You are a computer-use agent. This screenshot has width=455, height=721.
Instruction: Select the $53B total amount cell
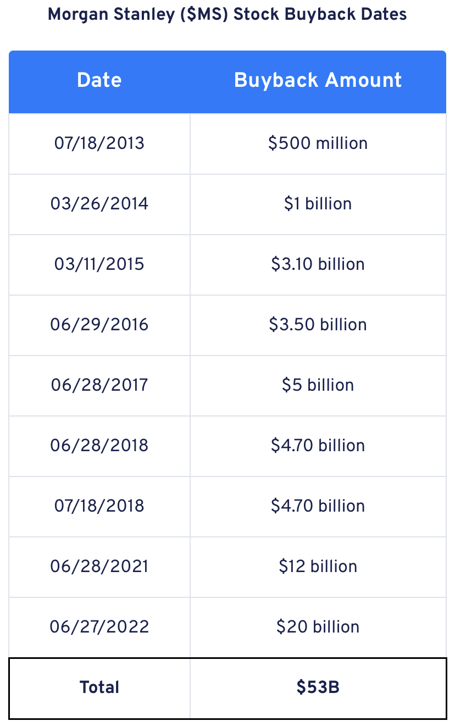point(318,687)
